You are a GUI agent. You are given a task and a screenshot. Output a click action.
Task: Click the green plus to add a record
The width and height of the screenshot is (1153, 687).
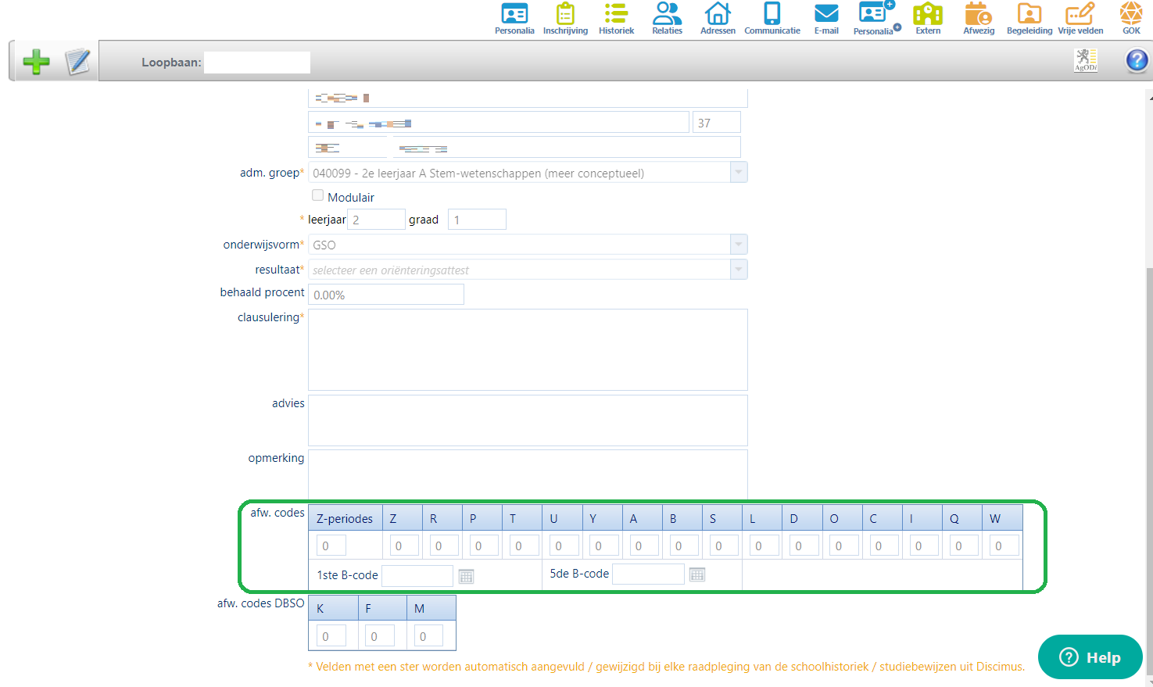click(x=36, y=61)
